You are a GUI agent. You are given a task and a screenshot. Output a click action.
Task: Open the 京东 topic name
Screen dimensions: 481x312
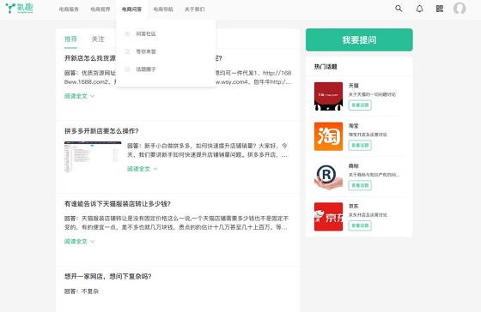(x=353, y=206)
